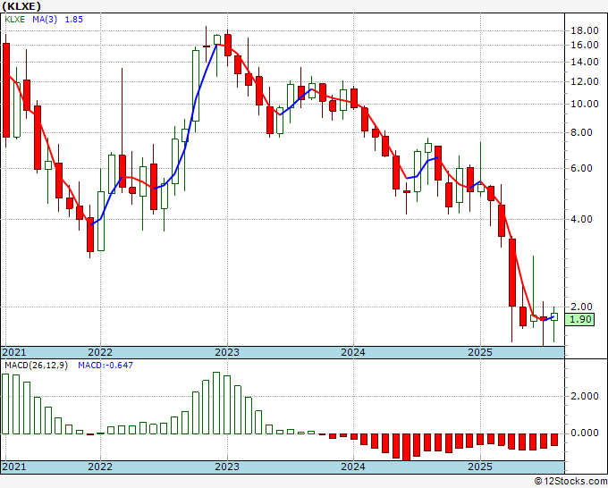Click the 0.000 label on MACD axis

point(585,433)
